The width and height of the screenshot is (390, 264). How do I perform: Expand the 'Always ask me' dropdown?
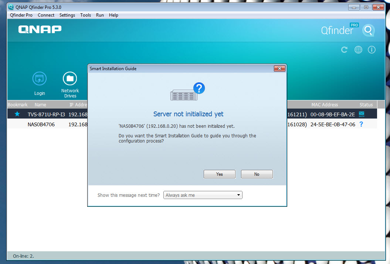tap(203, 195)
